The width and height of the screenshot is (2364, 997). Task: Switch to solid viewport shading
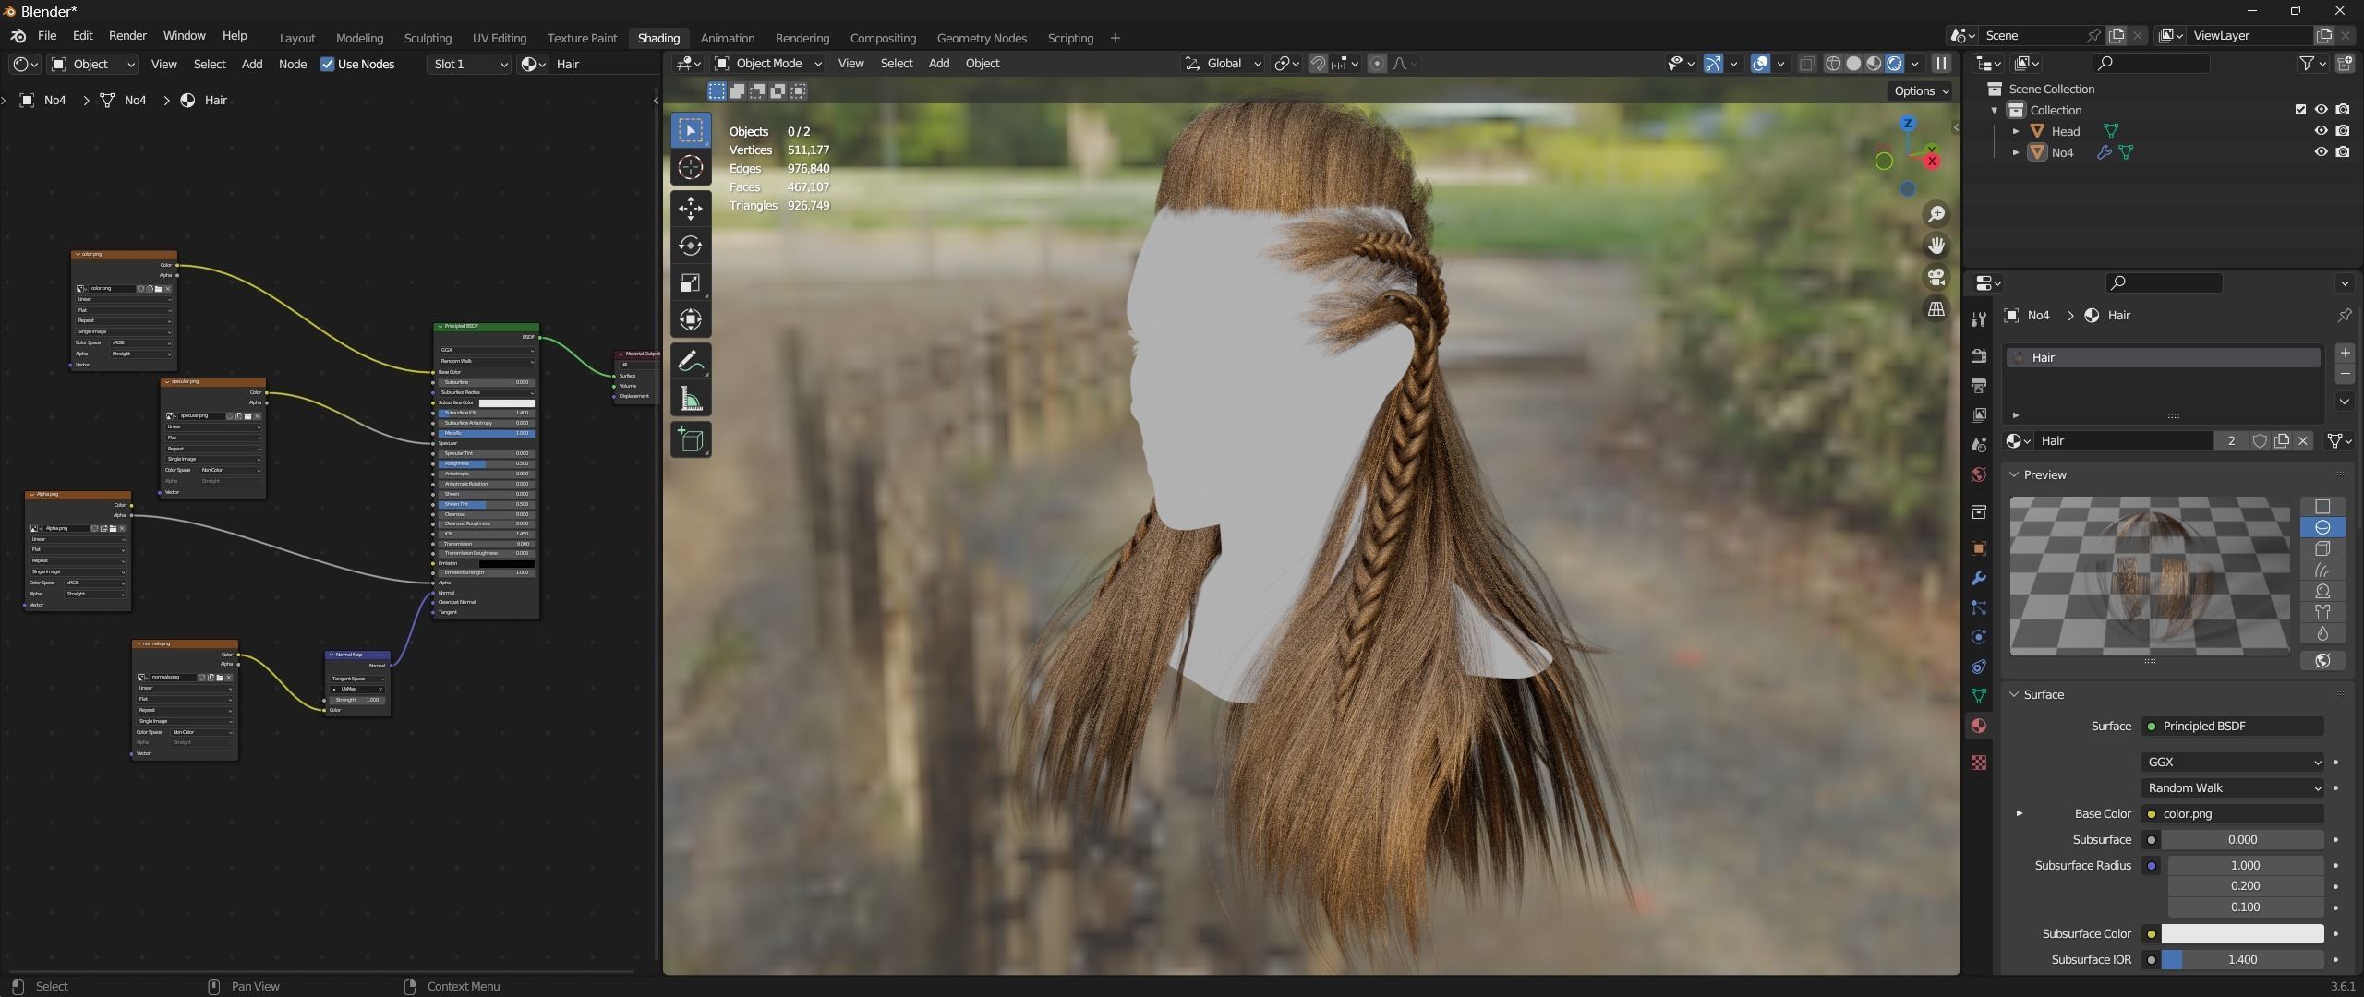coord(1853,64)
